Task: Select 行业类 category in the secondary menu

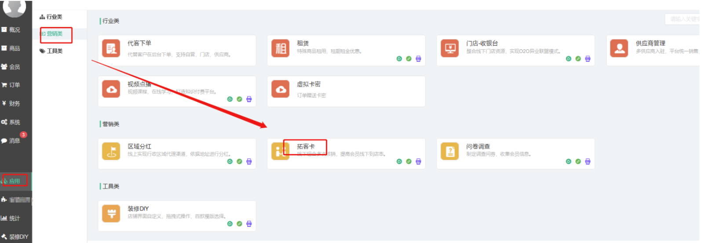Action: [54, 17]
